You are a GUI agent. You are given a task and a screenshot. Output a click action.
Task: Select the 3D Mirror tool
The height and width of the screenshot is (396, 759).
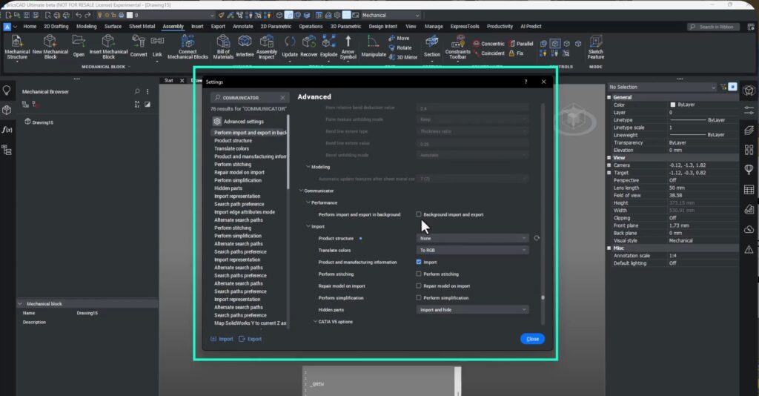point(403,57)
